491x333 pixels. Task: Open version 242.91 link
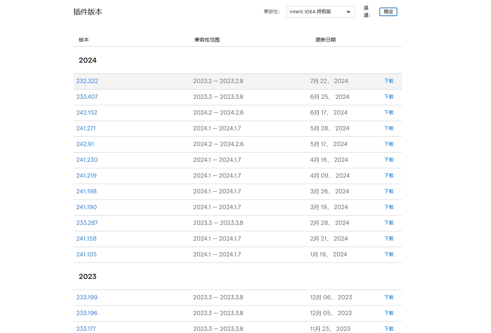coord(85,144)
